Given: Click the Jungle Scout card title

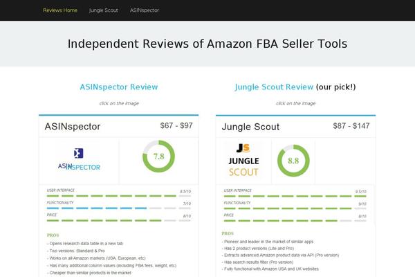Looking at the screenshot, I should 250,127.
